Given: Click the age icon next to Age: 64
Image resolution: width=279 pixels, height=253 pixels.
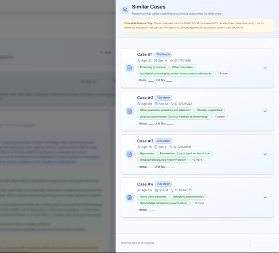Looking at the screenshot, I should click(139, 190).
